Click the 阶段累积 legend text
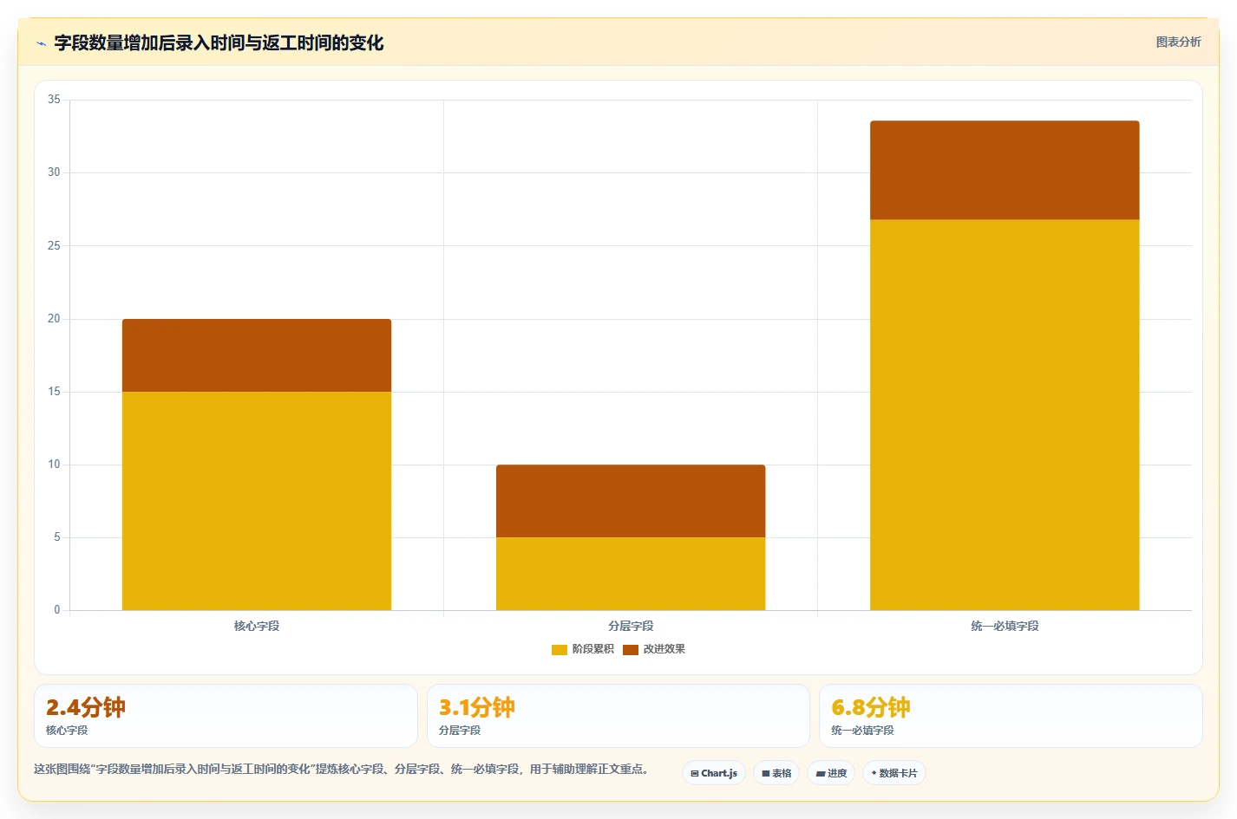The image size is (1237, 819). click(x=593, y=649)
